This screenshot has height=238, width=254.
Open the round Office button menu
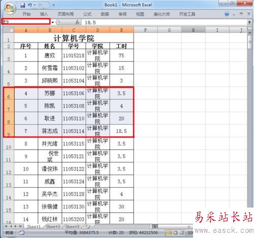[x=10, y=8]
